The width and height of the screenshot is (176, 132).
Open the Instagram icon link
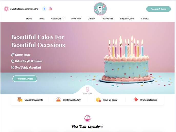tap(50, 9)
